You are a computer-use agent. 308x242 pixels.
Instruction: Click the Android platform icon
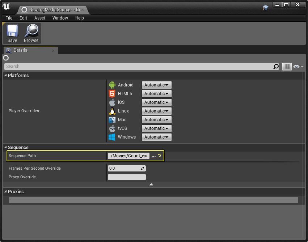(112, 85)
